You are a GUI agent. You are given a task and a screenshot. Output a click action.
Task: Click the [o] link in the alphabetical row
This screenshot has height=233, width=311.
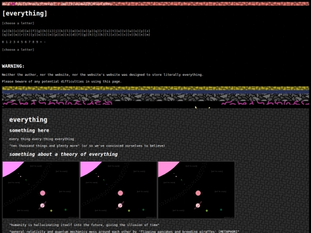(x=85, y=31)
